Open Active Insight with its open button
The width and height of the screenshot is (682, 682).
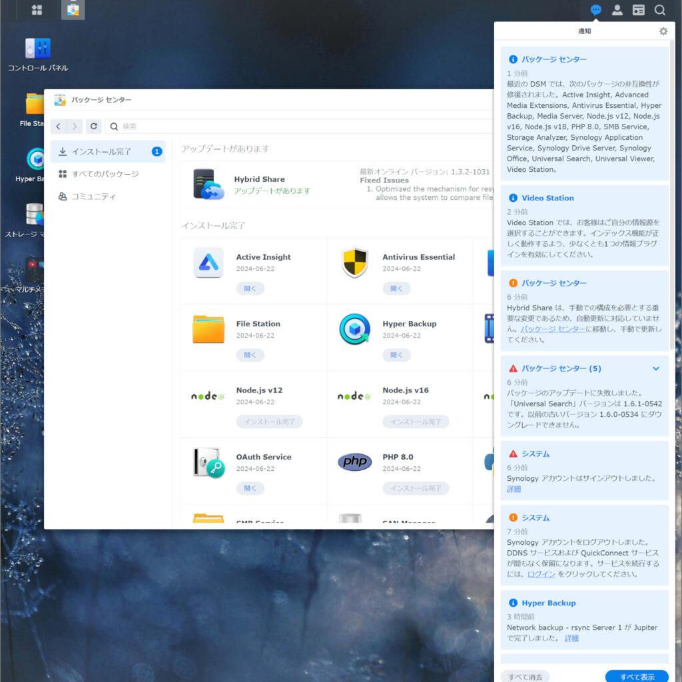tap(250, 289)
